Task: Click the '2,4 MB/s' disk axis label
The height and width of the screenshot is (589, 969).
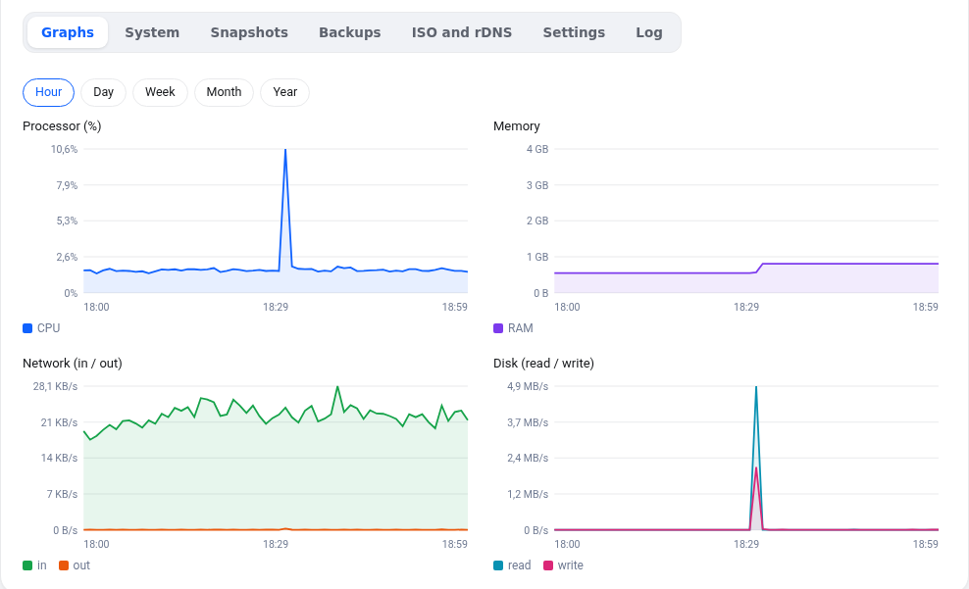Action: click(528, 458)
